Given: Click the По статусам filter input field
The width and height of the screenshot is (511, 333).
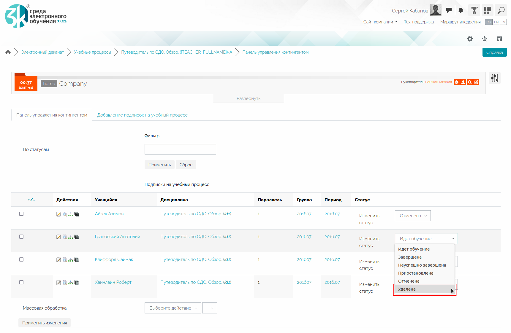Looking at the screenshot, I should 180,149.
